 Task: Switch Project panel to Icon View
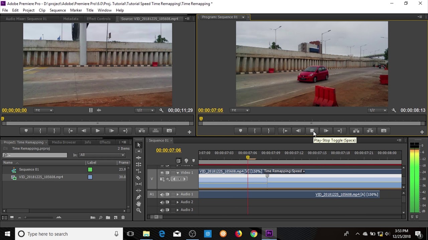pos(12,218)
